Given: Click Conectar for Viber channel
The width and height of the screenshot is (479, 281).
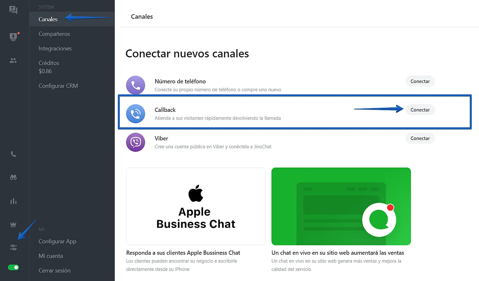Looking at the screenshot, I should tap(420, 138).
